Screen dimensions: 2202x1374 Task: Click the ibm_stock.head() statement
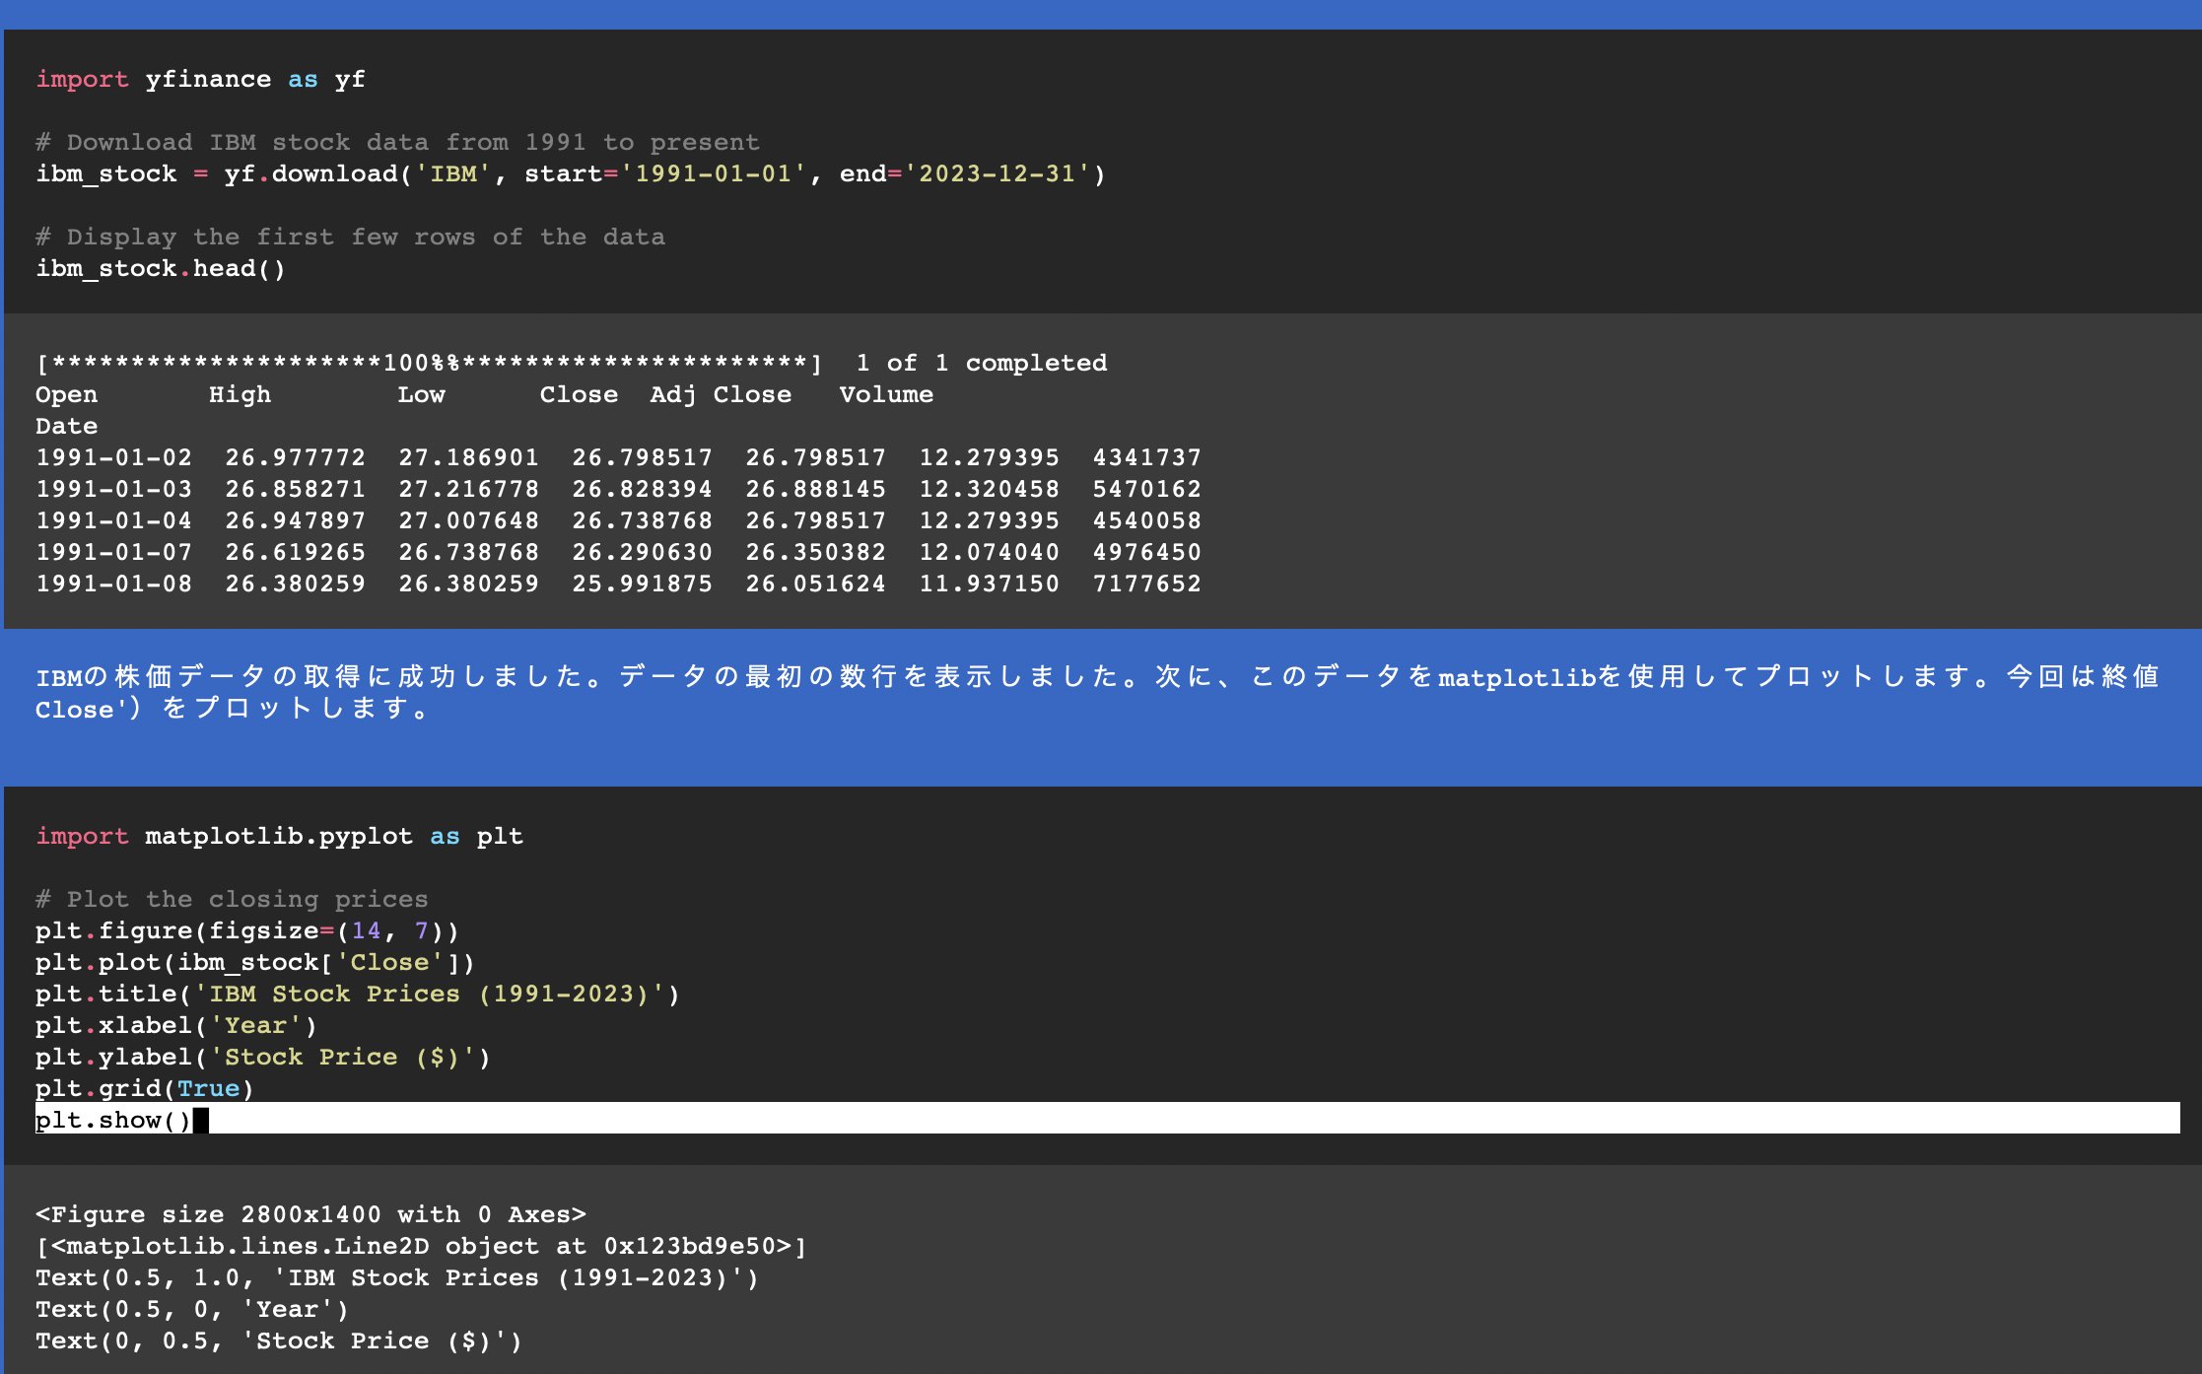coord(161,267)
